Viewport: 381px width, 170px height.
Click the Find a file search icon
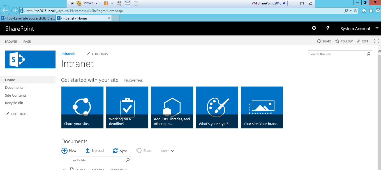pyautogui.click(x=128, y=160)
